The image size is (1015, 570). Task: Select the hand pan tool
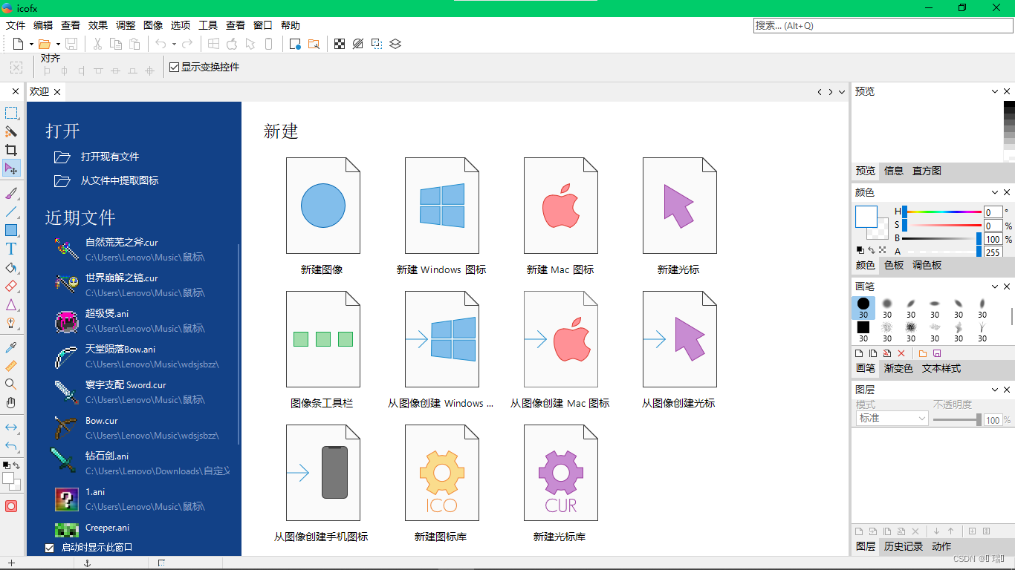point(11,403)
